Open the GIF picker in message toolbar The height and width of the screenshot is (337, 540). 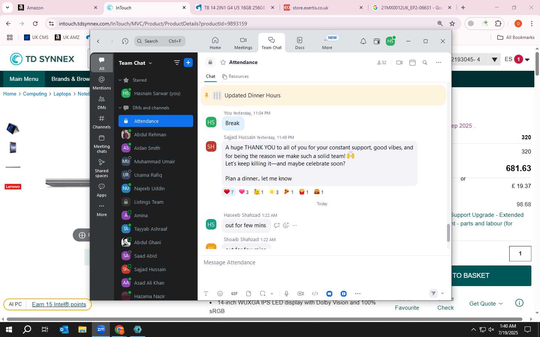(234, 294)
